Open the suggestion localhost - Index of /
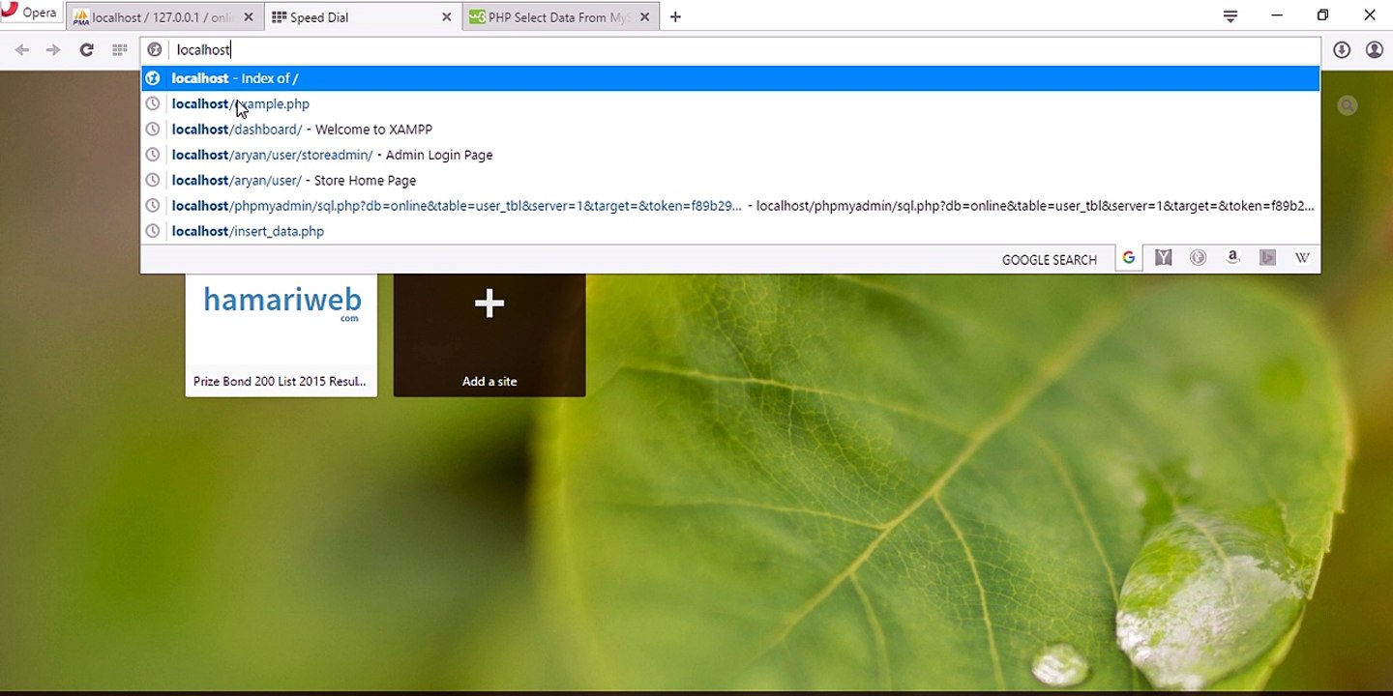 coord(730,78)
